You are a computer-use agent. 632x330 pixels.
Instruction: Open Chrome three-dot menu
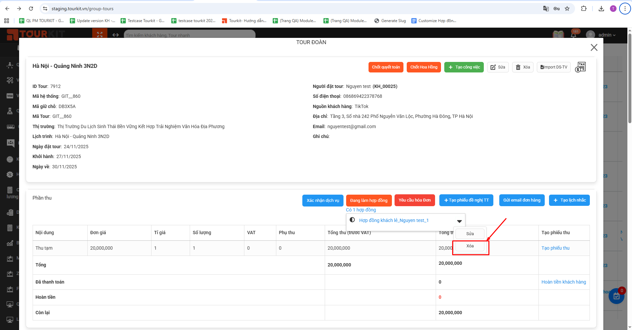tap(625, 9)
